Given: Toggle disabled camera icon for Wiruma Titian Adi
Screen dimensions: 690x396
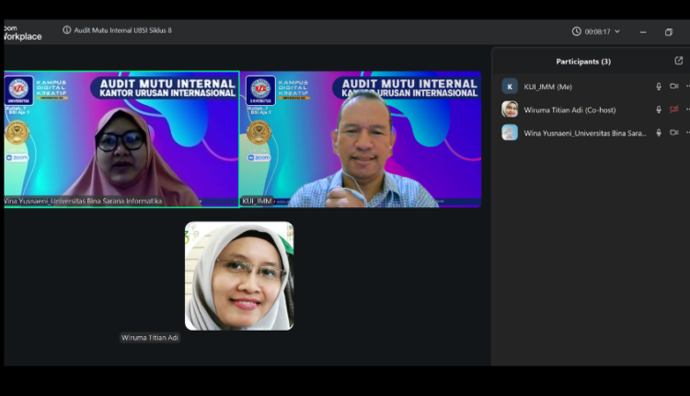Looking at the screenshot, I should (x=674, y=110).
